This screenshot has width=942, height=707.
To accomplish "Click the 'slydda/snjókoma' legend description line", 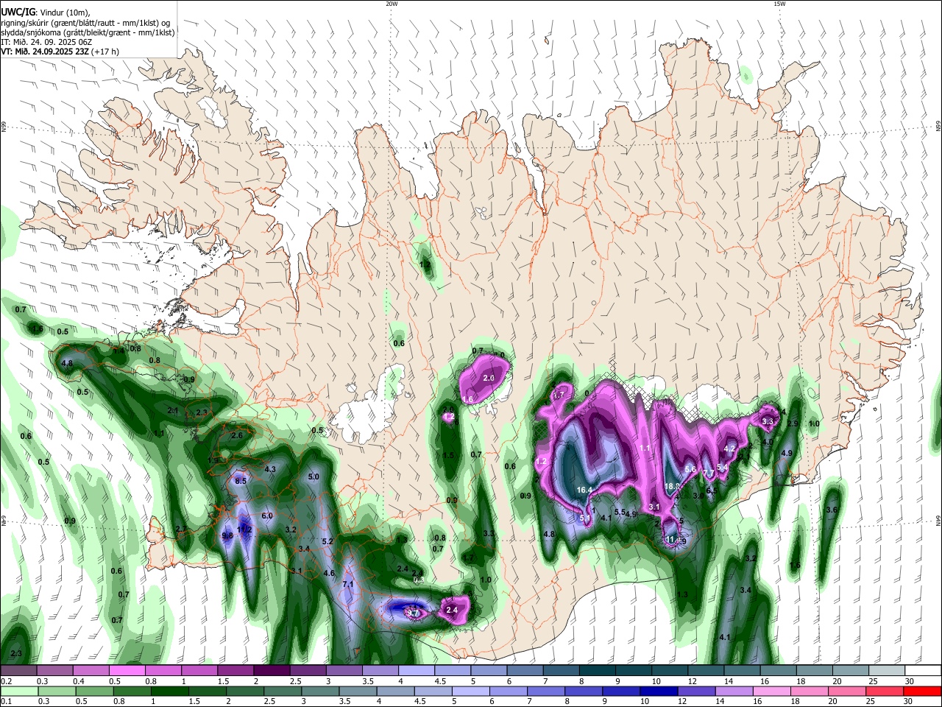I will click(88, 32).
